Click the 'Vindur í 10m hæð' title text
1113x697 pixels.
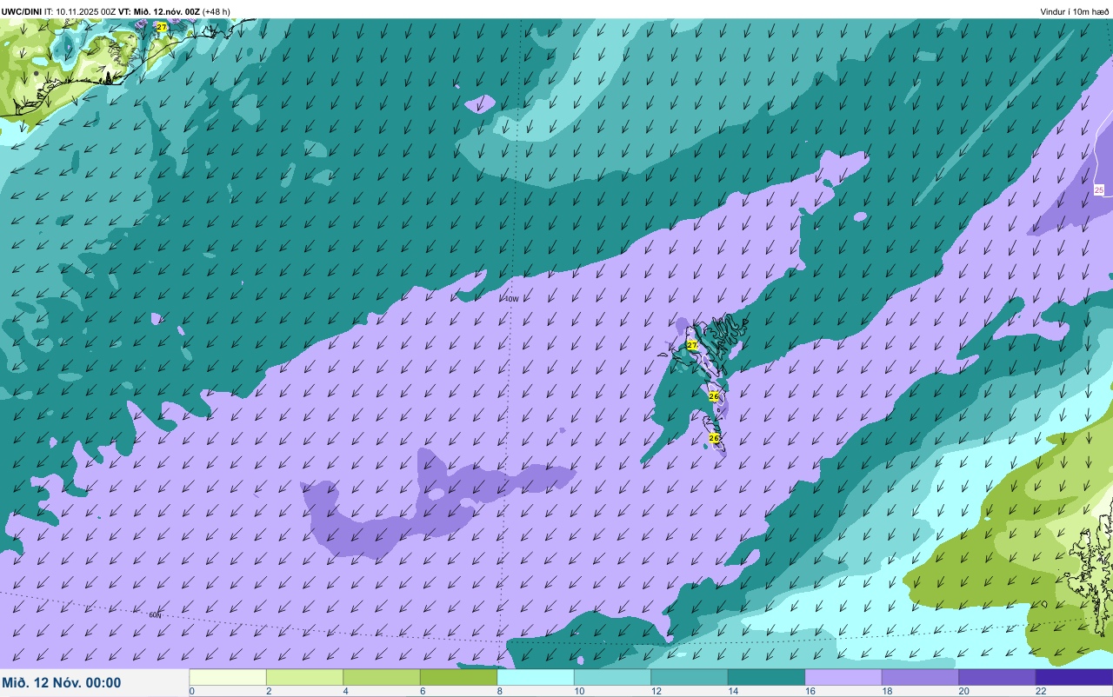point(1075,11)
